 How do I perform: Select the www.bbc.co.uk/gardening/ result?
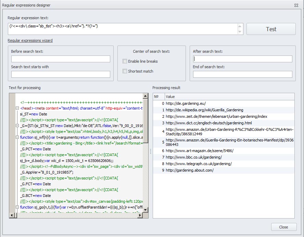click(224, 157)
